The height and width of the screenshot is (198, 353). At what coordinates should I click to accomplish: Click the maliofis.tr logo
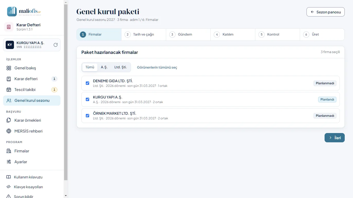pyautogui.click(x=24, y=11)
